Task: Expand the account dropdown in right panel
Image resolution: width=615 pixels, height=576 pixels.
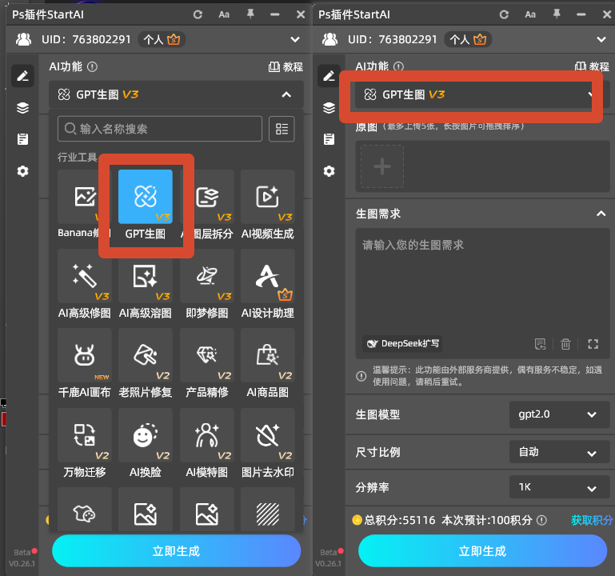Action: coord(601,39)
